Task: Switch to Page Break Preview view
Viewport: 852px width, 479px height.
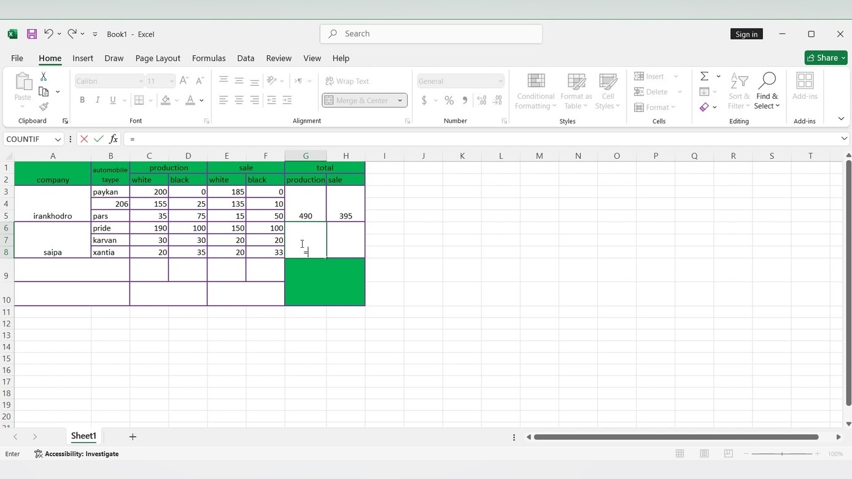Action: [729, 454]
